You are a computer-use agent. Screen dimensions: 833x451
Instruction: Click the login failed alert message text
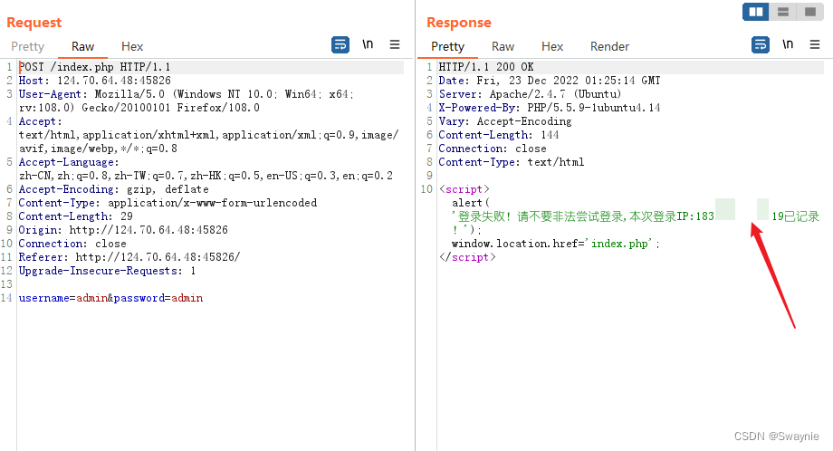click(636, 216)
